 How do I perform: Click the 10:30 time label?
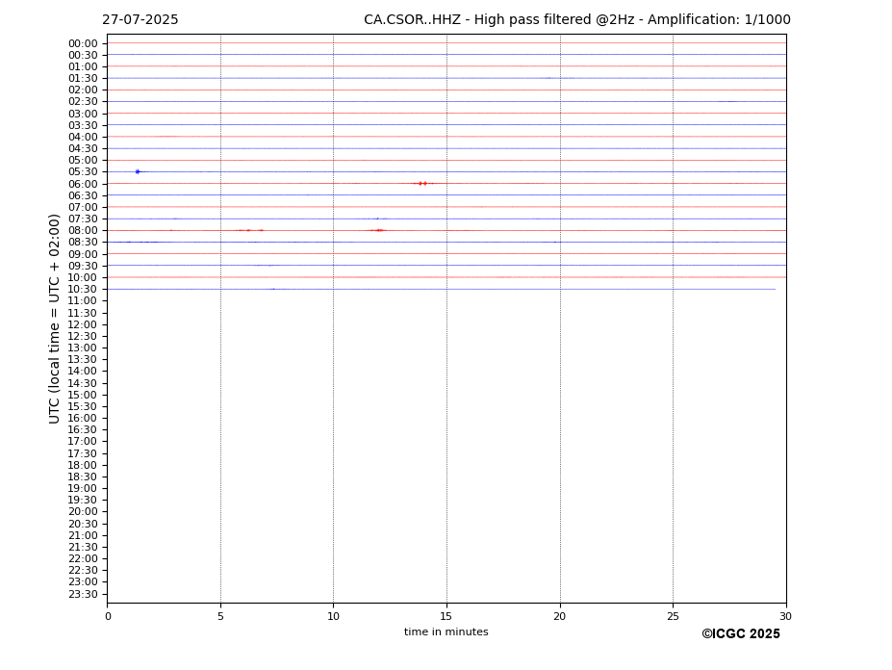(83, 289)
